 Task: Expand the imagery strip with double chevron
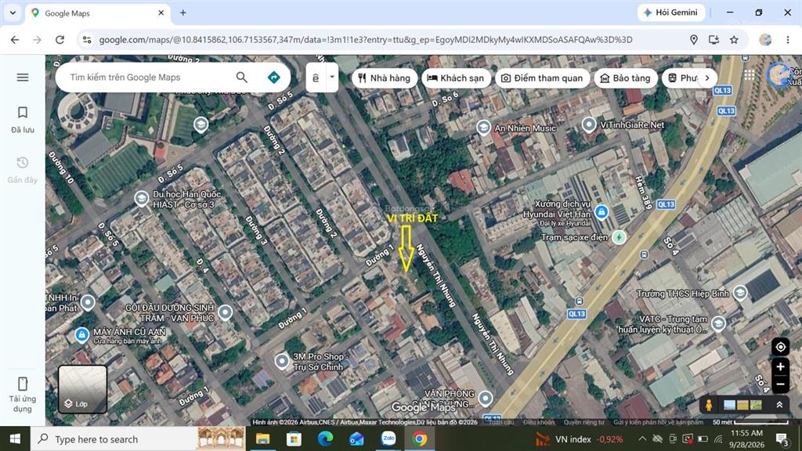pos(779,405)
